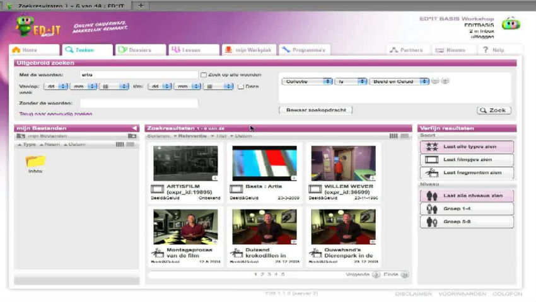Select 'Laat fragmenten zien' filter
Viewport: 536px width, 302px height.
pos(467,172)
